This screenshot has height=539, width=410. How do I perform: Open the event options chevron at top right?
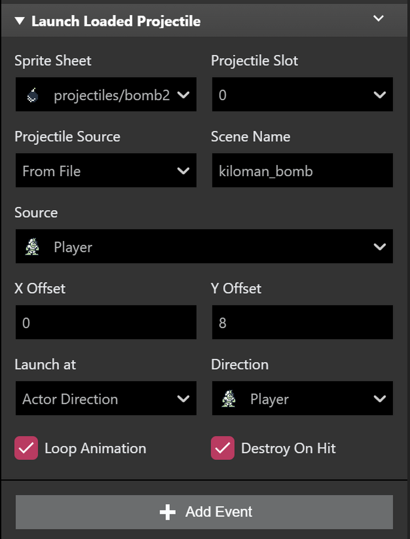(378, 18)
